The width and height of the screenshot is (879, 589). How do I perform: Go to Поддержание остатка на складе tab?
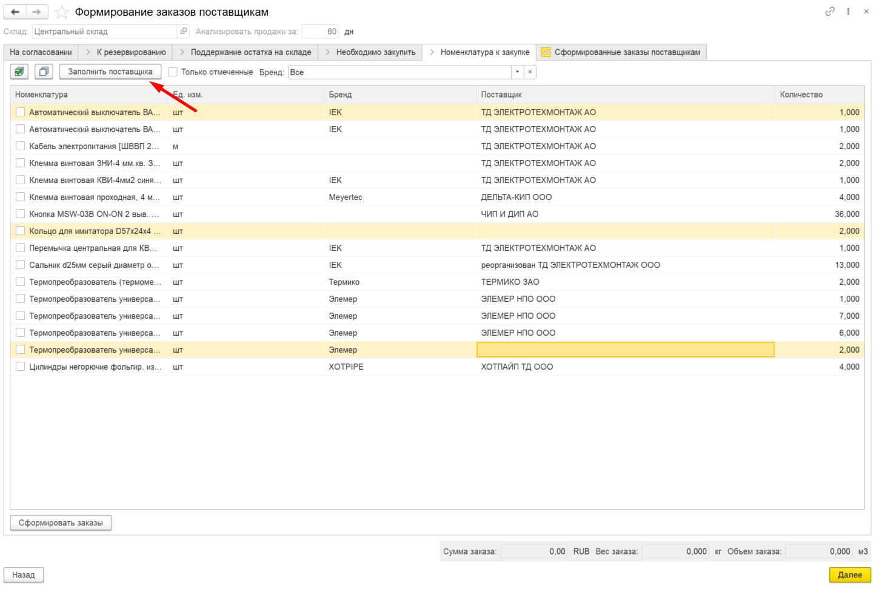point(245,52)
